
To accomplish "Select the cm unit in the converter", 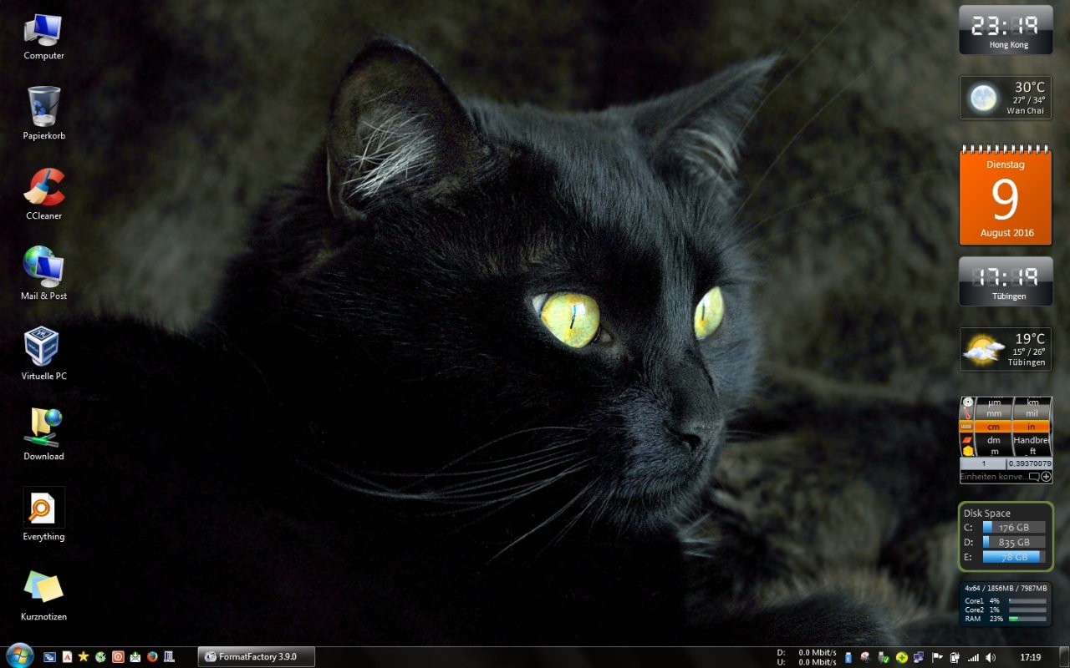I will (994, 427).
